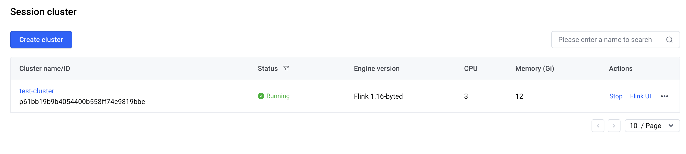Go to the next page arrow
Screen dimensions: 686x154
coord(614,126)
